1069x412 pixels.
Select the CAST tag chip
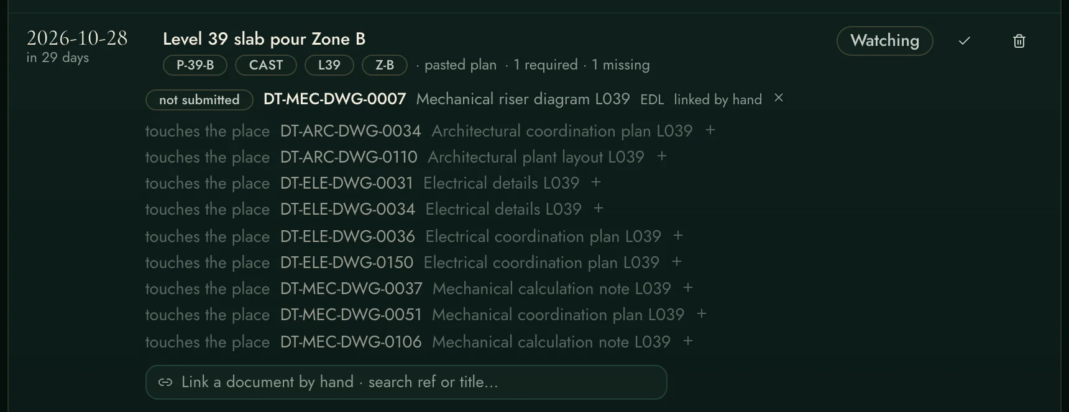pos(266,65)
